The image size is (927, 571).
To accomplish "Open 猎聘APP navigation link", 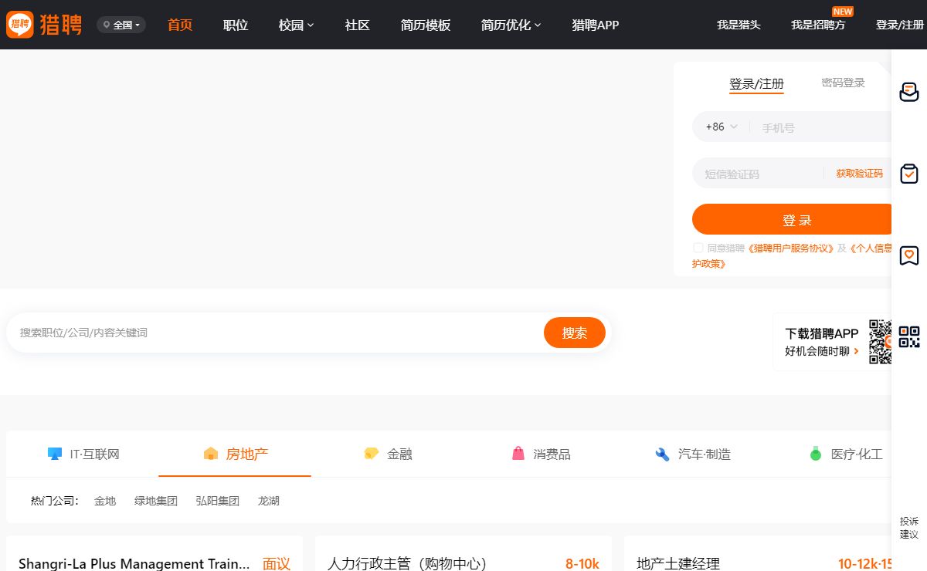I will [596, 25].
